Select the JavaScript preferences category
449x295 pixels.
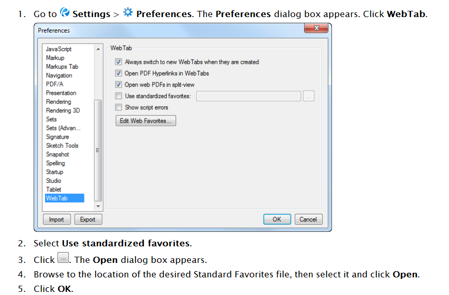[x=59, y=49]
